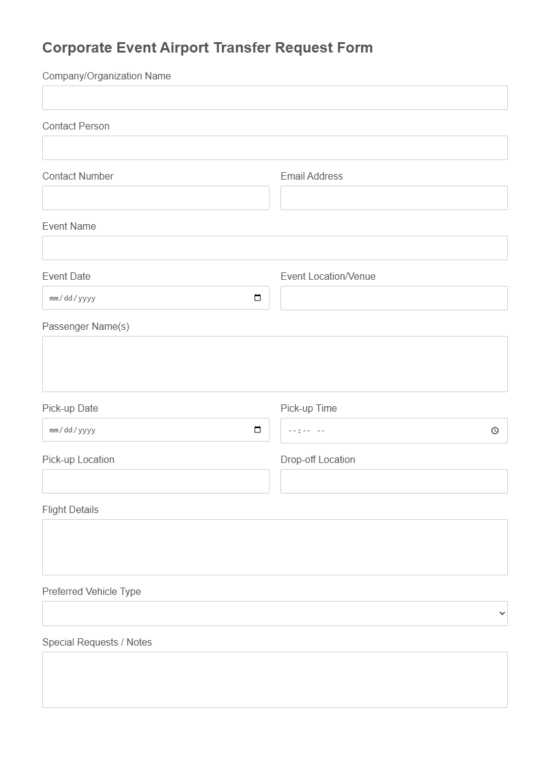Select the Email Address input box
The width and height of the screenshot is (550, 758).
(x=394, y=197)
